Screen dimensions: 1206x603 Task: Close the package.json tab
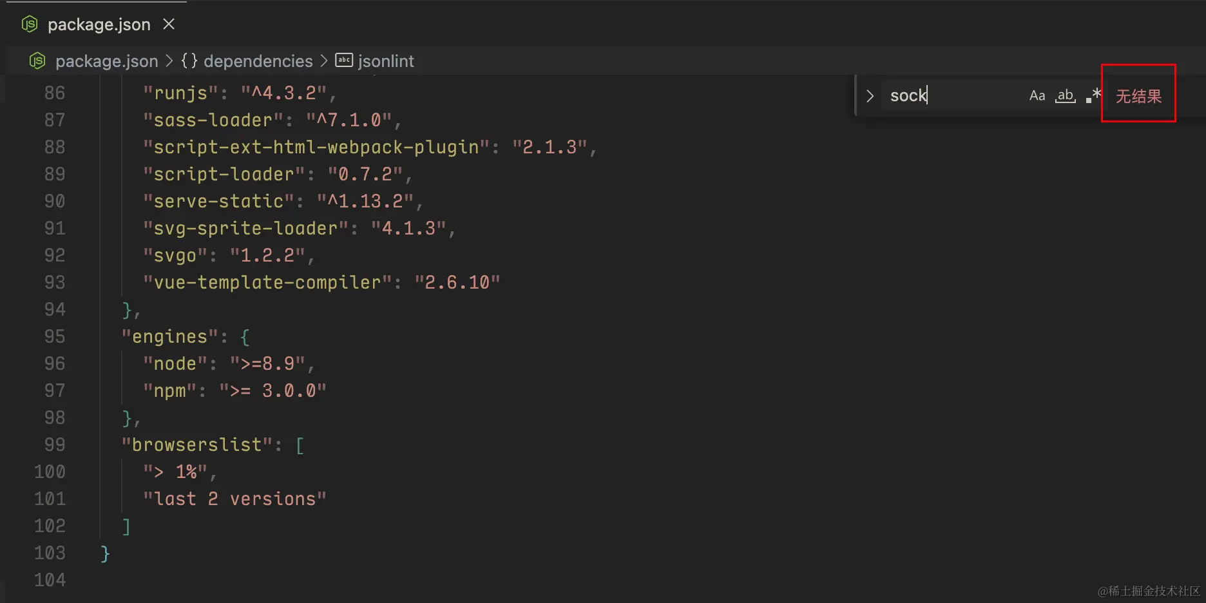(169, 24)
